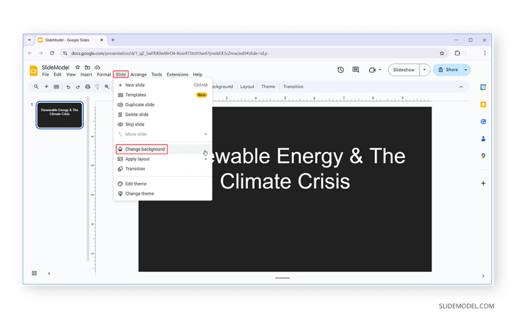Bookmark page with star icon in address bar
The width and height of the screenshot is (515, 319).
tap(442, 53)
